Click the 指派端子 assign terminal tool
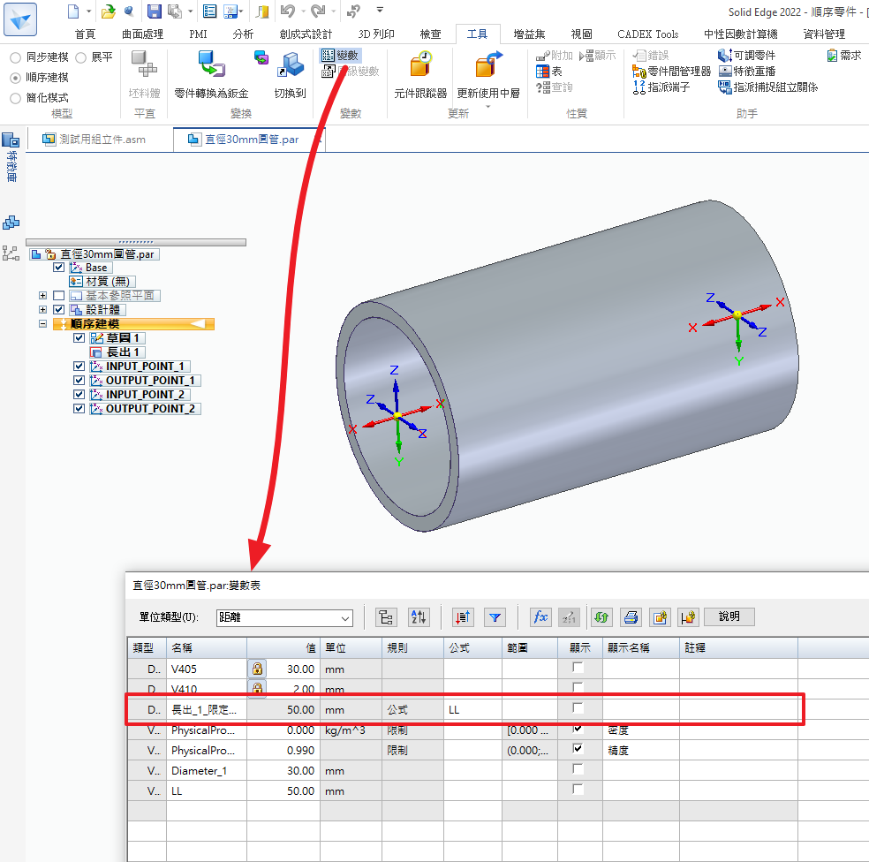Image resolution: width=869 pixels, height=862 pixels. [661, 87]
